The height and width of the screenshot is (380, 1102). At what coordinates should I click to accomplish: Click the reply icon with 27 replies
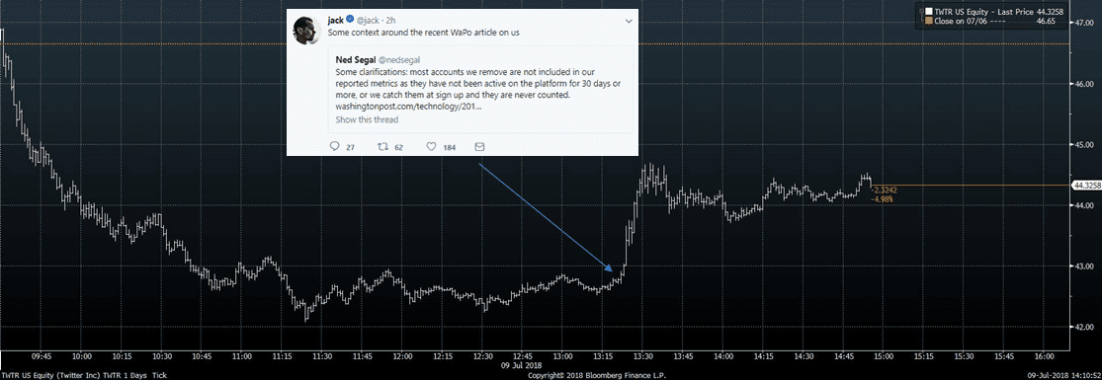(334, 147)
